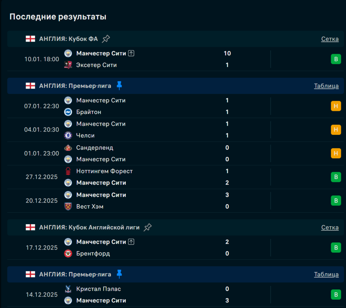Viewport: 346px width, 308px height.
Task: Unpin the first Премьер-лига section
Action: [119, 86]
